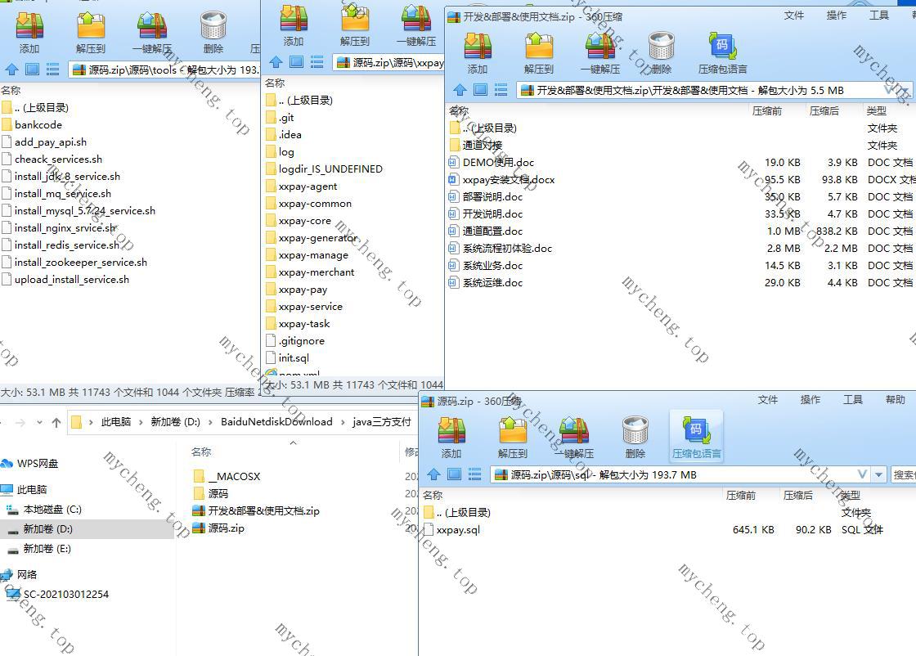Open 文件 menu in 开发&部署&使用文档.zip window
Viewport: 916px width, 656px height.
(x=794, y=16)
